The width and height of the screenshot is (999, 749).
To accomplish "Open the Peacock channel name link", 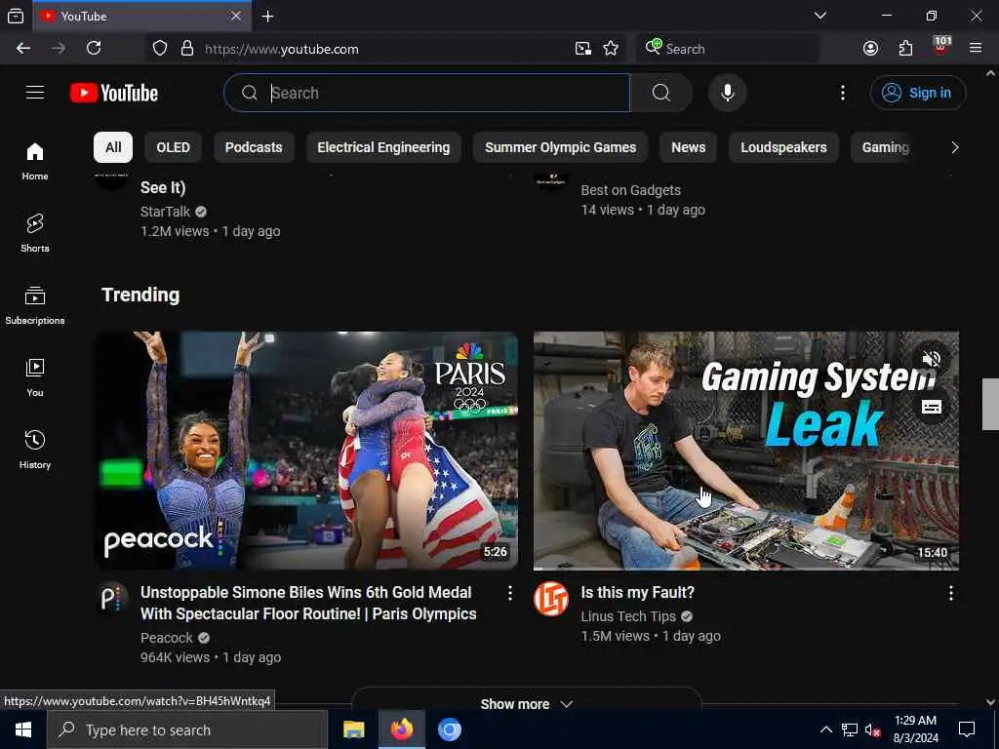I will pyautogui.click(x=166, y=638).
